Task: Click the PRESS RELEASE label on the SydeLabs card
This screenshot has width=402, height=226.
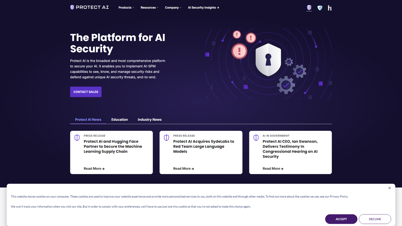Action: click(x=184, y=136)
